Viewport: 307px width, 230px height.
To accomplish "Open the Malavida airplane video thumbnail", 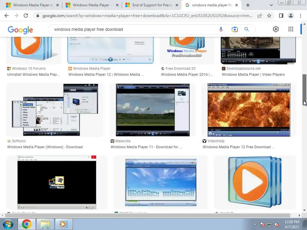I will coord(153,110).
